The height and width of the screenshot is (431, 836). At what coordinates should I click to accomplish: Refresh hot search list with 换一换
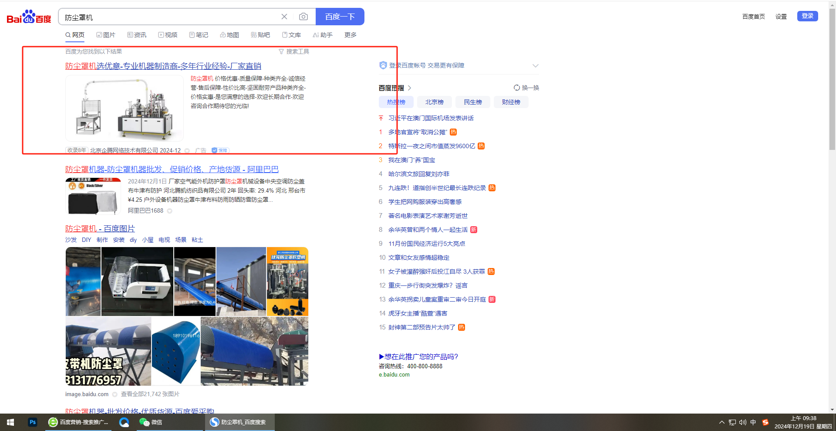click(526, 88)
